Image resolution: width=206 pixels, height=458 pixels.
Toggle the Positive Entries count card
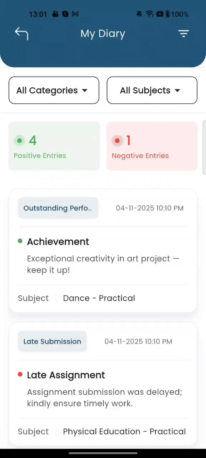54,146
